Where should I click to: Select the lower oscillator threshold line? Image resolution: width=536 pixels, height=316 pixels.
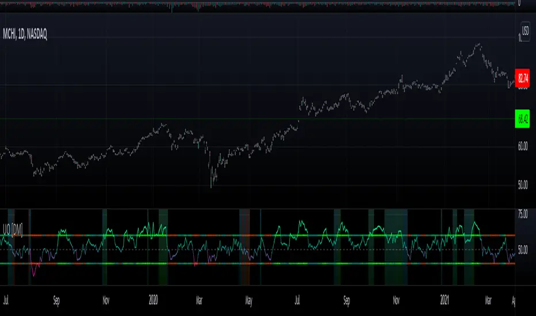coord(259,263)
